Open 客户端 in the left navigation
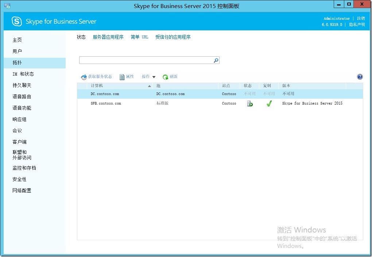Viewport: 372px width, 257px height. 19,142
